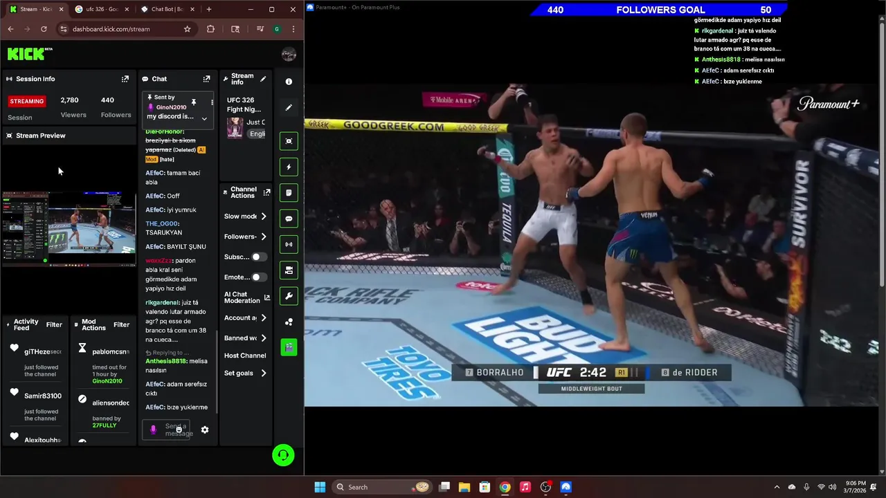Toggle chat bubble widget in sidebar
Viewport: 886px width, 498px height.
tap(289, 219)
